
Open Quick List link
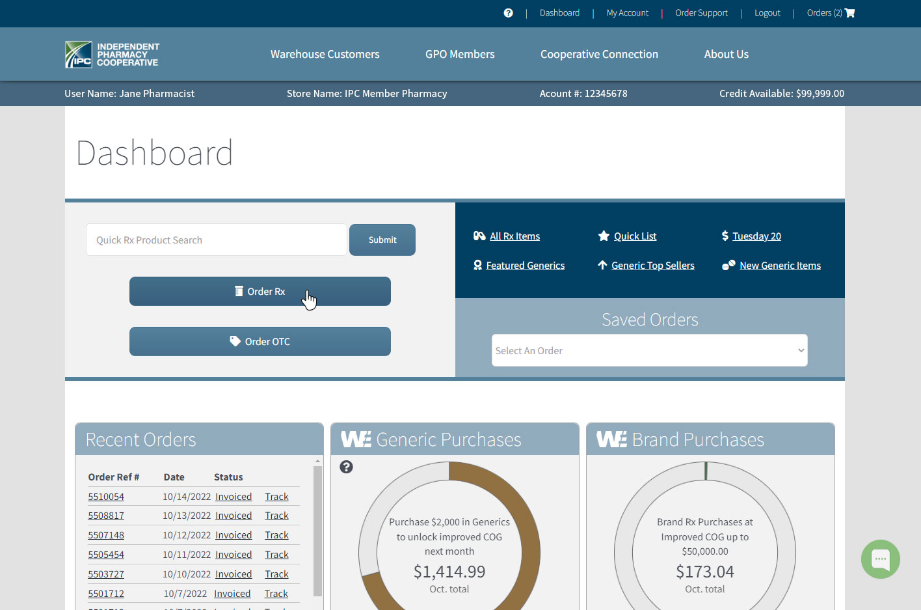[x=635, y=236]
